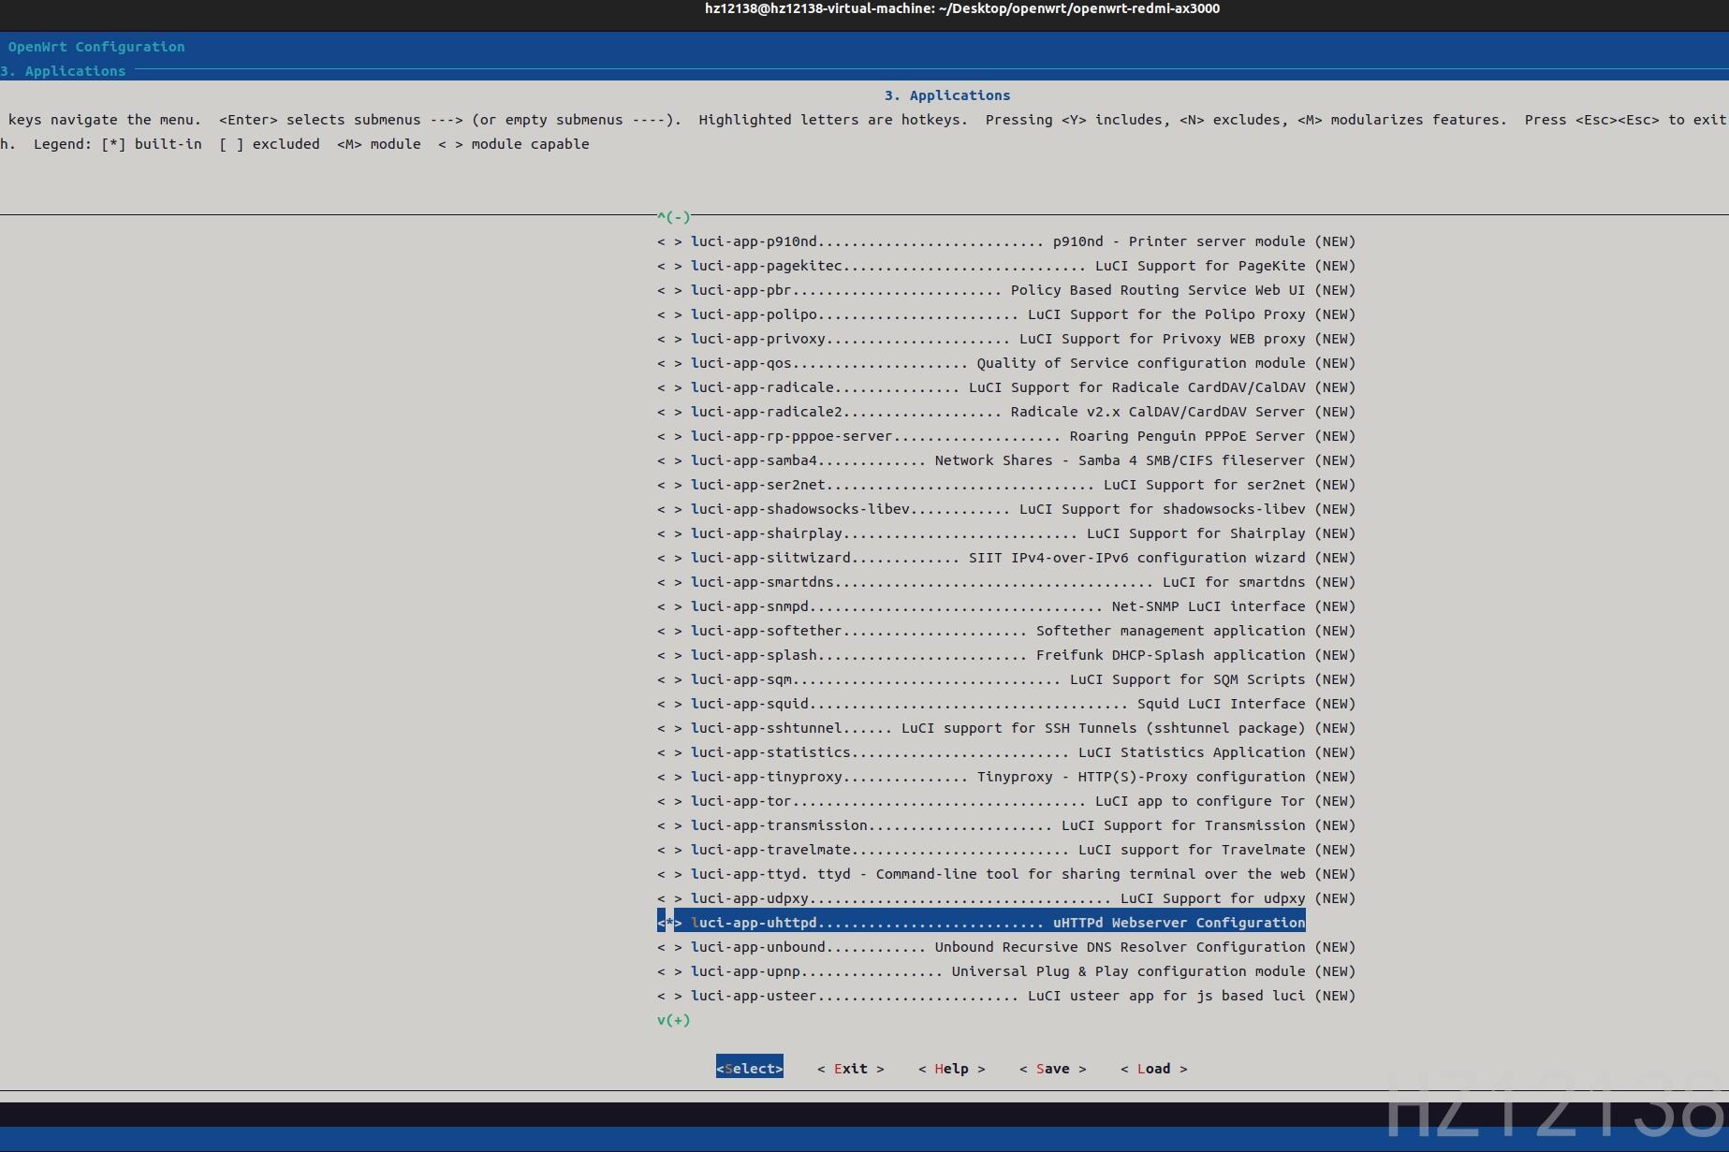
Task: Click the centered '3. Applications' heading
Action: click(947, 95)
